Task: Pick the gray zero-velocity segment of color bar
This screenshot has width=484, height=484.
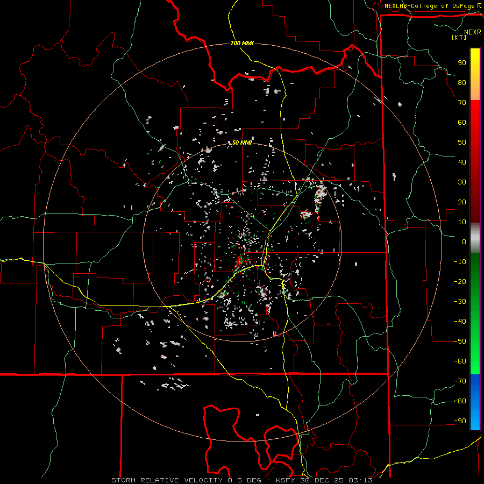Action: (475, 238)
